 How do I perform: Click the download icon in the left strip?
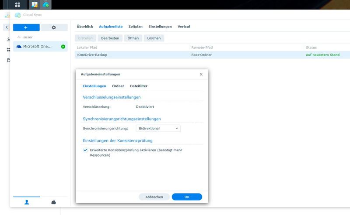[x=8, y=39]
